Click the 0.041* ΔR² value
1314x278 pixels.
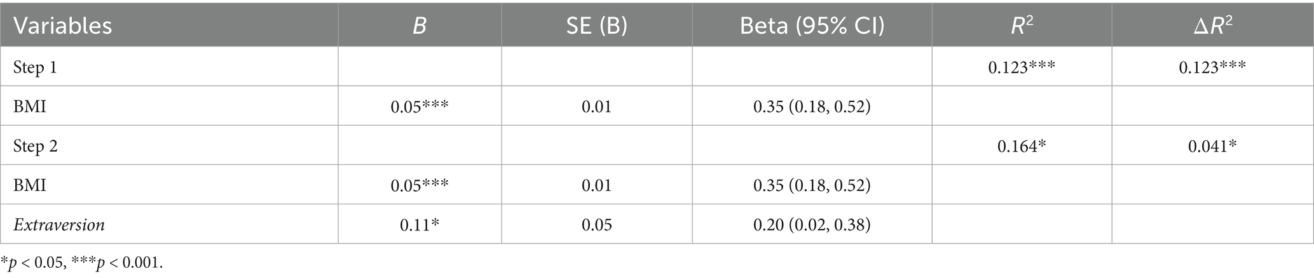point(1212,146)
